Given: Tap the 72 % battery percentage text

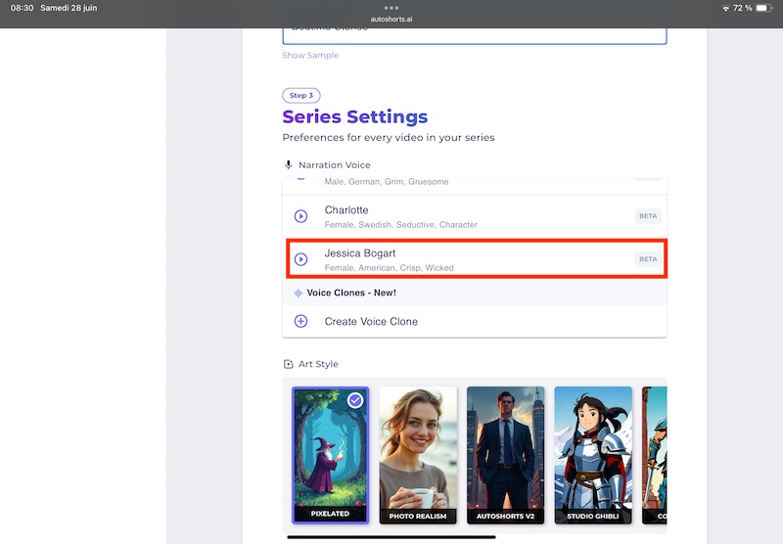Looking at the screenshot, I should coord(743,8).
